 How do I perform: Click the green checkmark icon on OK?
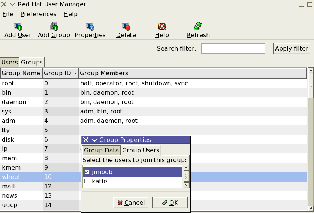point(165,203)
